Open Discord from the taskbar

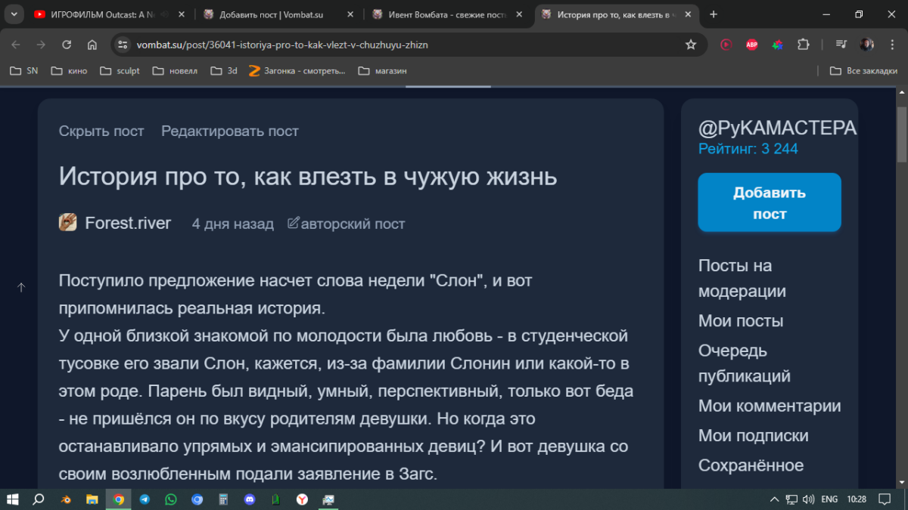[249, 499]
